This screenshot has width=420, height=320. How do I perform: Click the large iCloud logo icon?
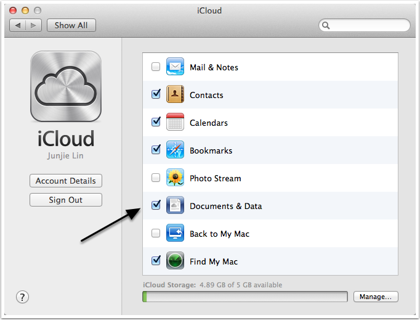coord(66,86)
